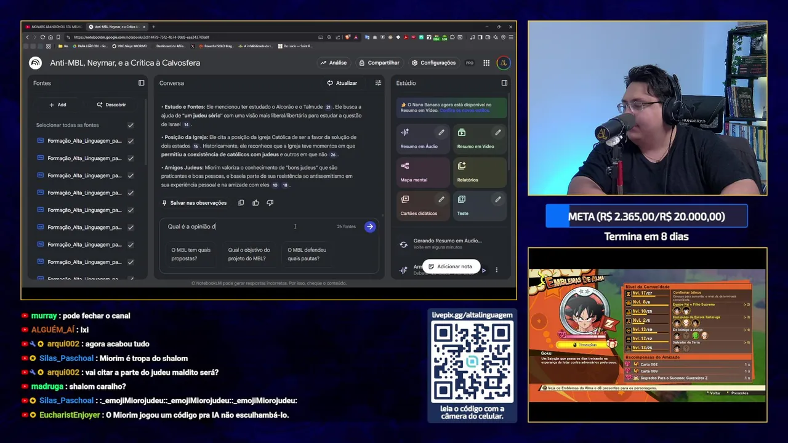This screenshot has height=443, width=788.
Task: Open the Resumo em Áudio card
Action: [x=422, y=139]
